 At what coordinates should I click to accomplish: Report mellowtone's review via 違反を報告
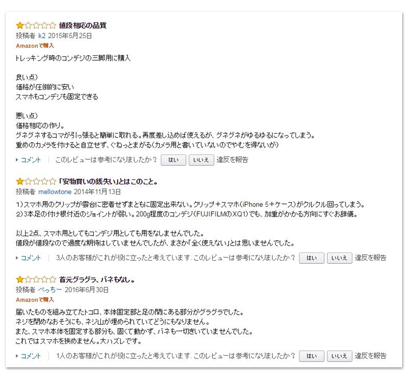point(371,258)
